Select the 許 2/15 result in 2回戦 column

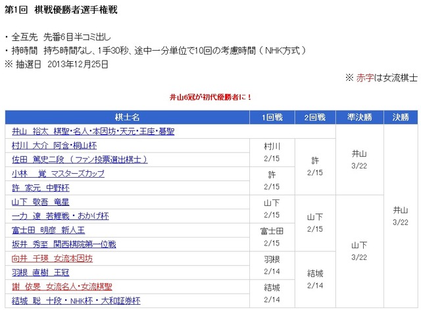[315, 167]
